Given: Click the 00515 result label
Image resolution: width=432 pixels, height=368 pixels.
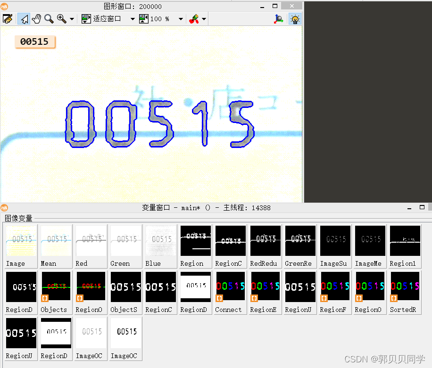Looking at the screenshot, I should [34, 41].
